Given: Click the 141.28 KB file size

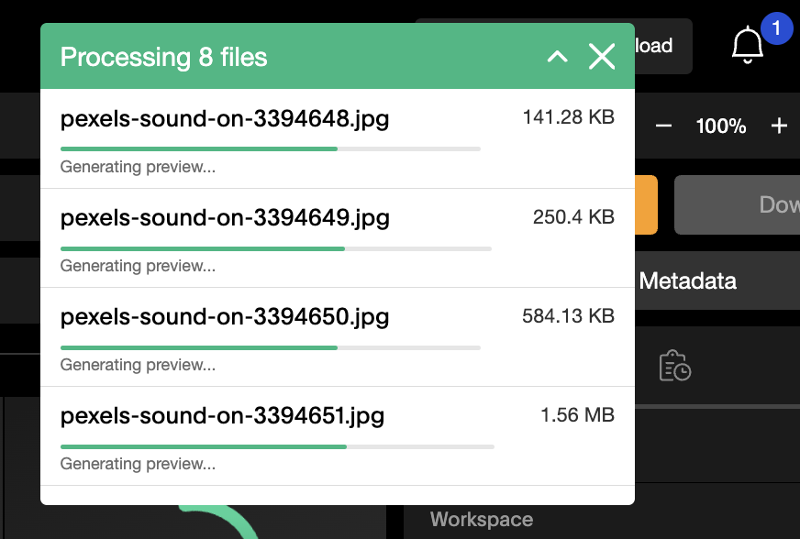Looking at the screenshot, I should [x=569, y=117].
